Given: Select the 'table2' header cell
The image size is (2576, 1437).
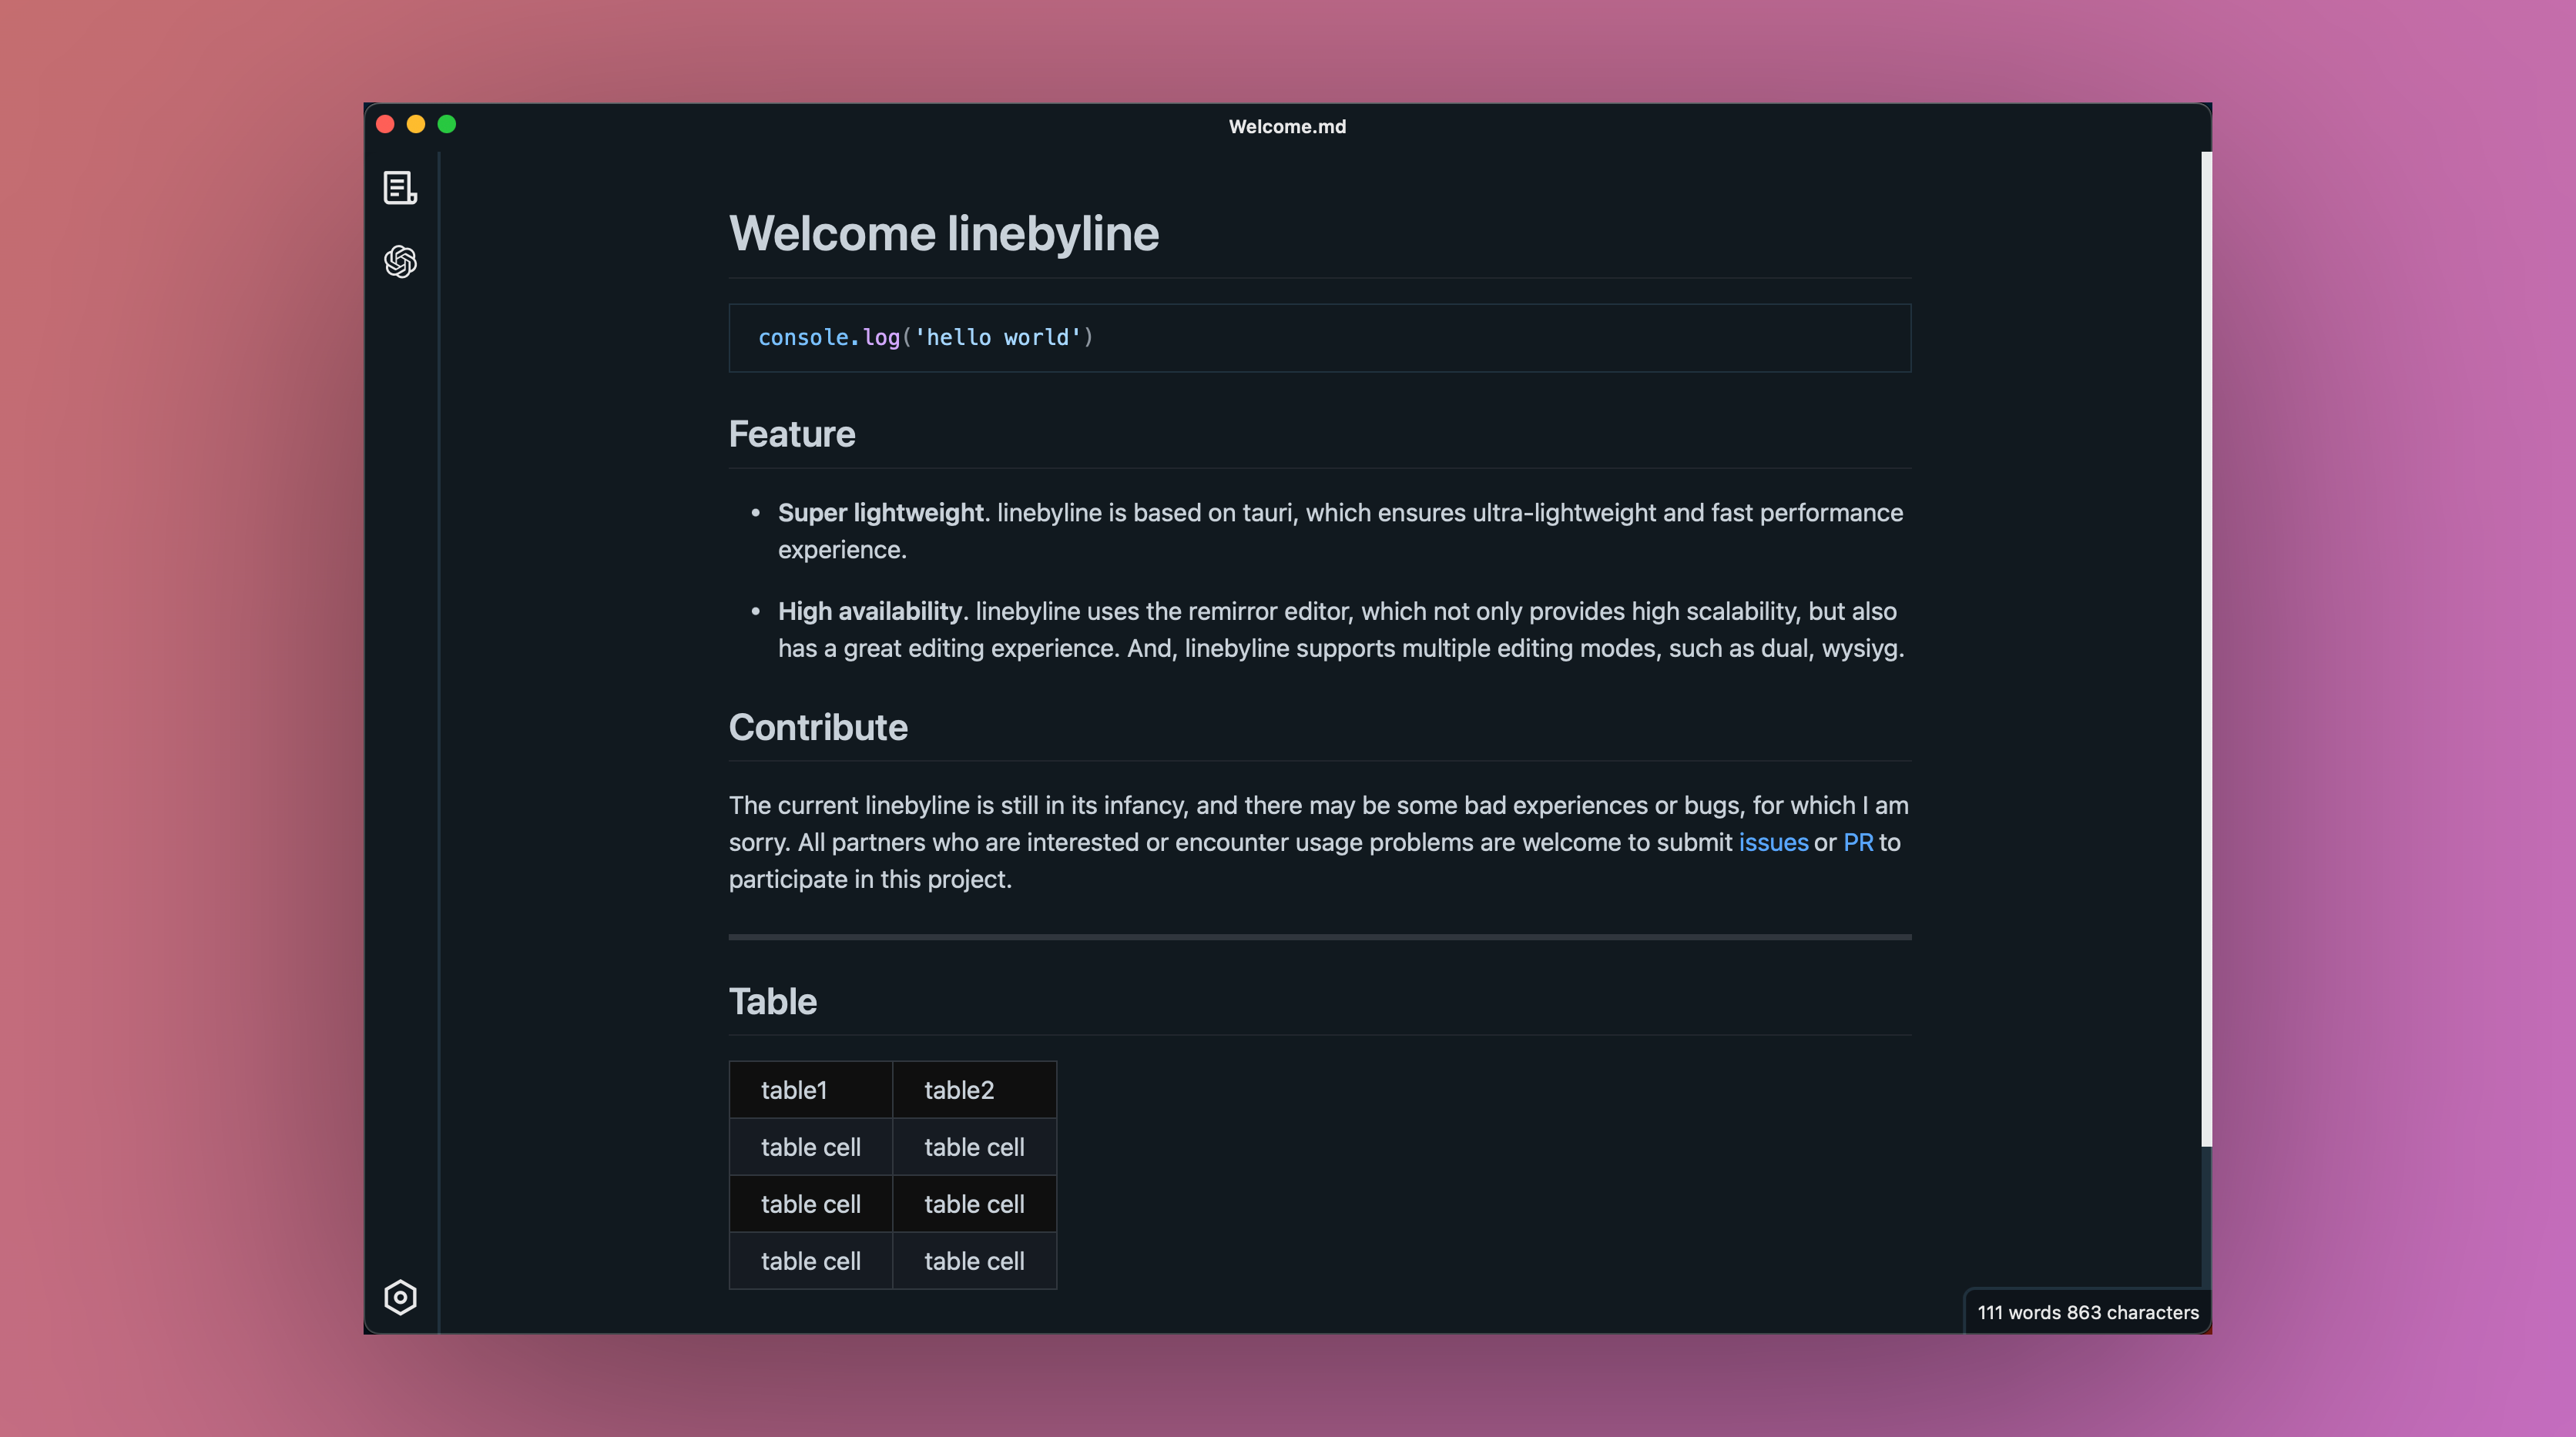Looking at the screenshot, I should [x=974, y=1090].
